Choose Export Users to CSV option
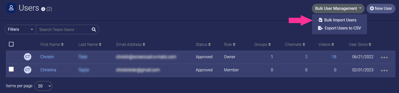 339,28
